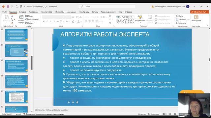The image size is (211, 118).
Task: Open the Переходы tab
Action: [60, 12]
